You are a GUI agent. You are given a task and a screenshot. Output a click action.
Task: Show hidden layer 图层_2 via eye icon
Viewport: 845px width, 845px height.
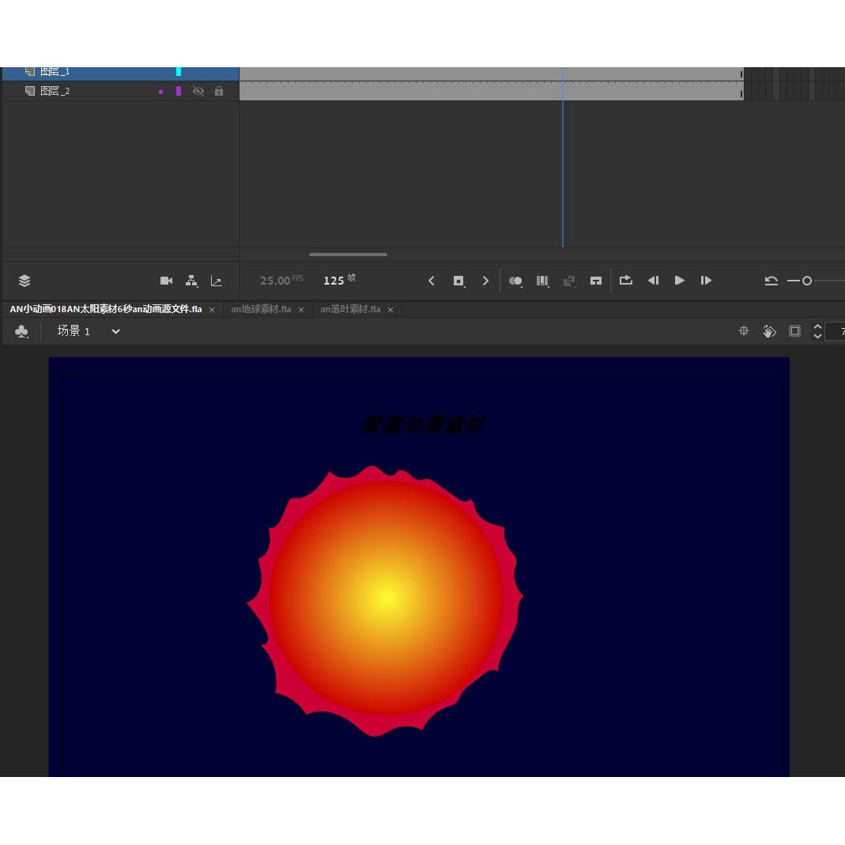point(198,91)
